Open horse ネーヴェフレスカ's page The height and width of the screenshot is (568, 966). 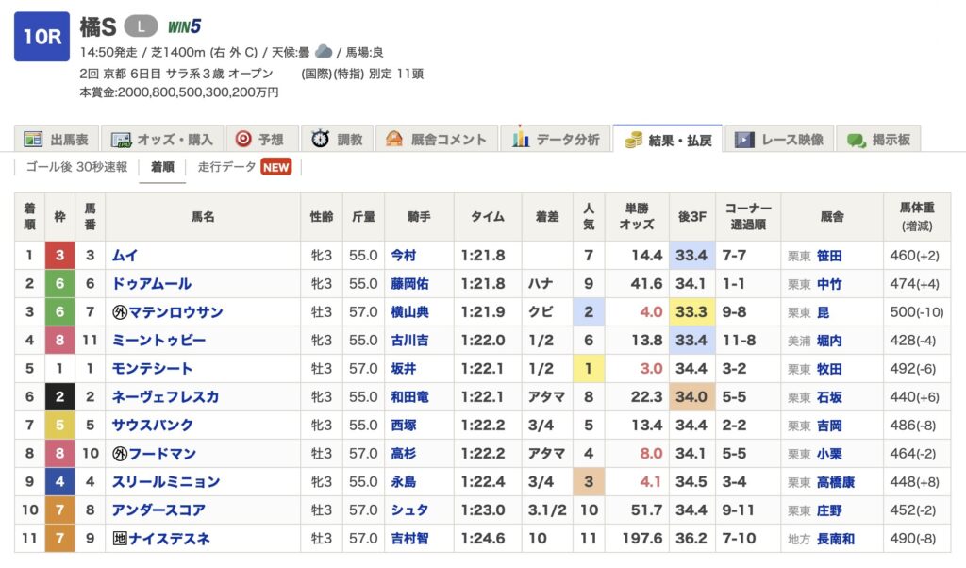165,397
